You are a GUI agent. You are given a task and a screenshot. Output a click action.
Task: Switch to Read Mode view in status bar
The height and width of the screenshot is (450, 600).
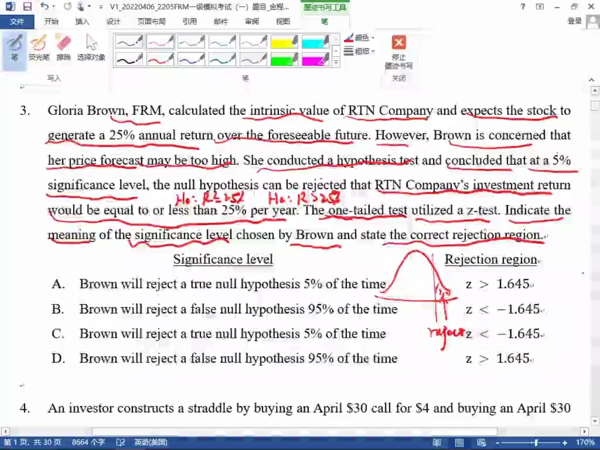(437, 442)
